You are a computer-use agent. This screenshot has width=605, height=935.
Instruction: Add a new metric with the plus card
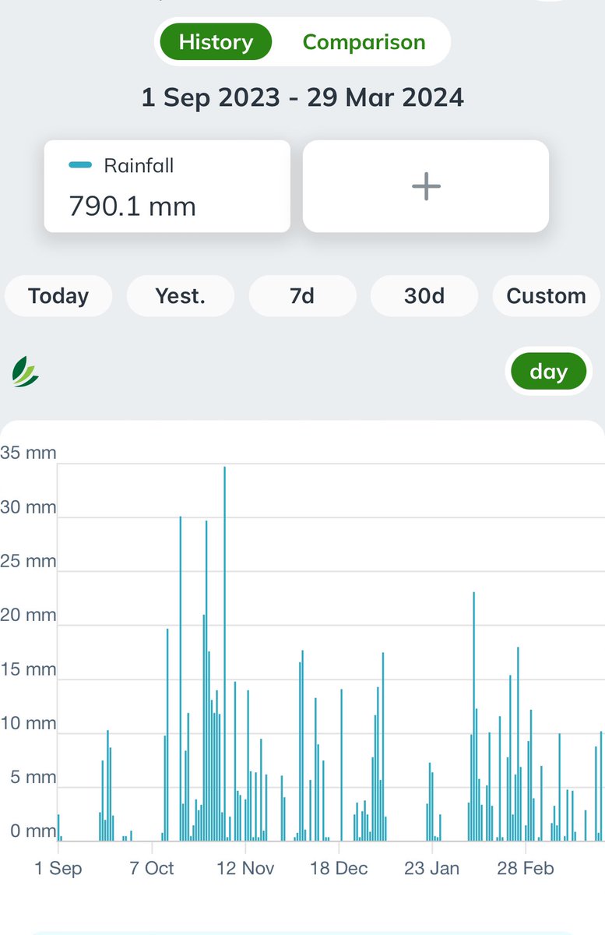pyautogui.click(x=426, y=186)
